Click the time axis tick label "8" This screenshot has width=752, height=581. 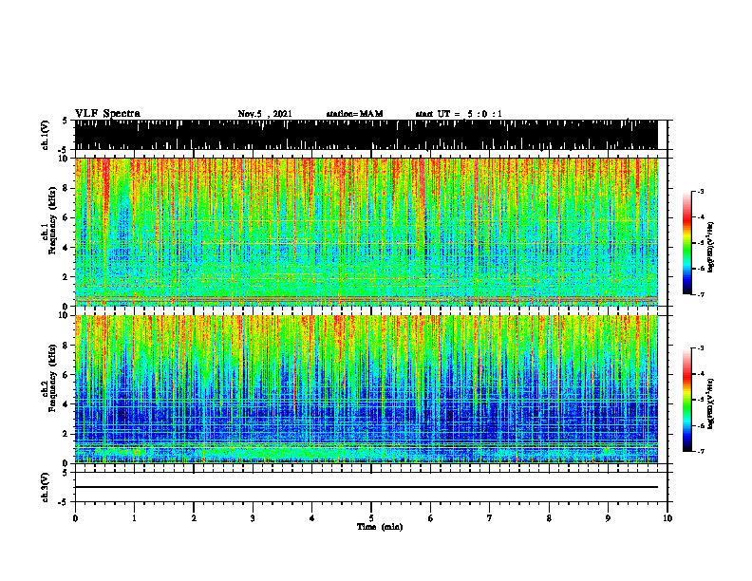549,518
